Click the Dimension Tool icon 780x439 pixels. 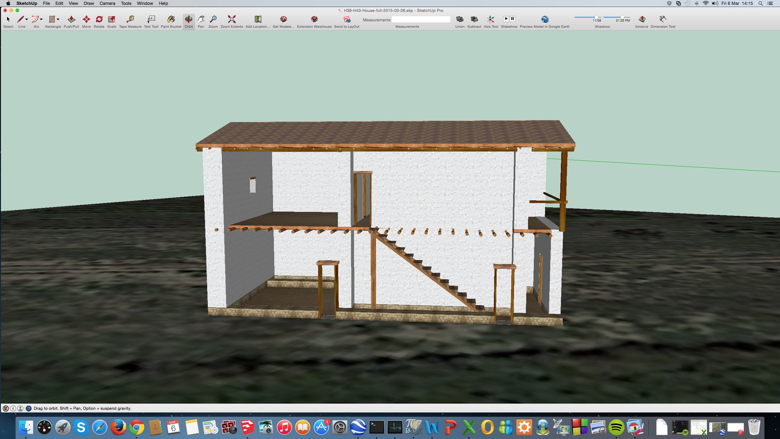coord(663,20)
